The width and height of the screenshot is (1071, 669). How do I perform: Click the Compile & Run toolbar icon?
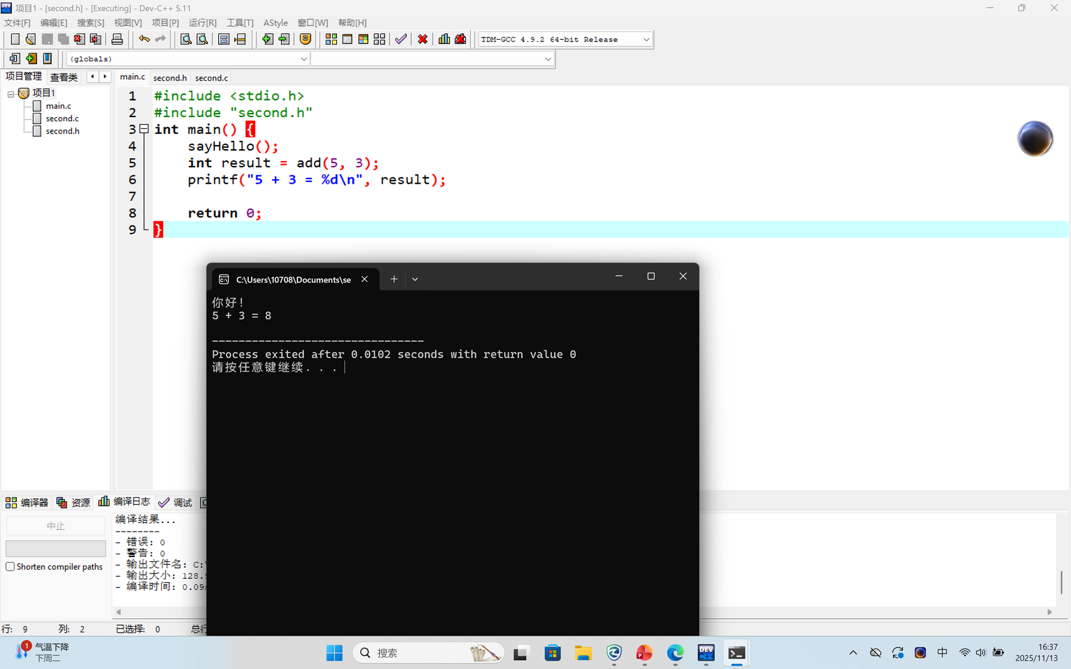363,39
